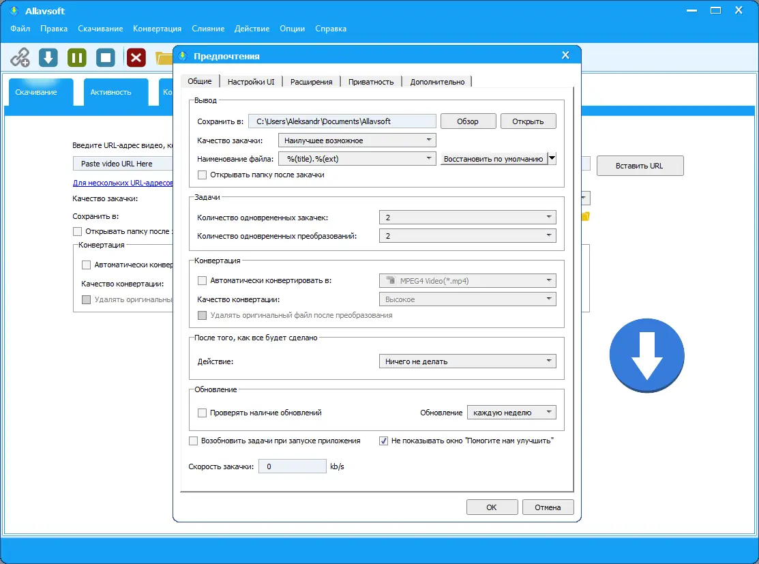Open the Правка menu

pyautogui.click(x=54, y=29)
